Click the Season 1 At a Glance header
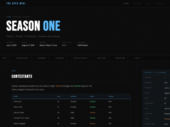This screenshot has width=170, height=127. point(155,72)
